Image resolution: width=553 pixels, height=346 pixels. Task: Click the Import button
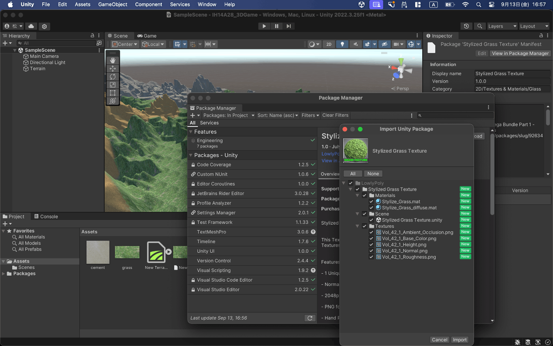coord(460,340)
